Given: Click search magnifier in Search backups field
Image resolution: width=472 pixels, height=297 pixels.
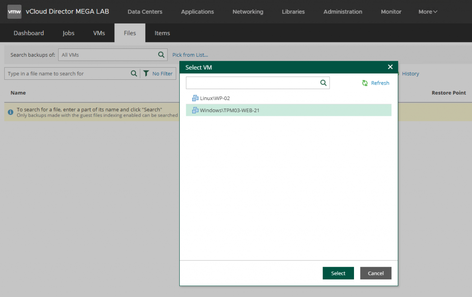Looking at the screenshot, I should 161,54.
